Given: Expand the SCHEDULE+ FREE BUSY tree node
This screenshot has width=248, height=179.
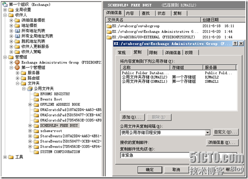Looking at the screenshot, I should (30, 126).
